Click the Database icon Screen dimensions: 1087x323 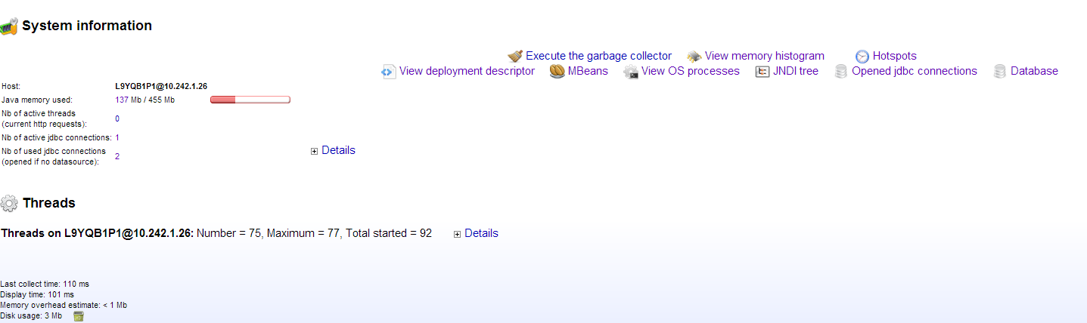coord(1000,72)
